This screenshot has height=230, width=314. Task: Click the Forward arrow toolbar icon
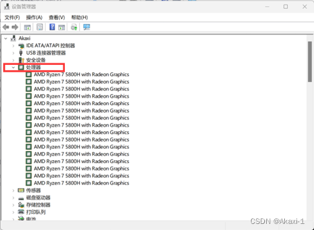point(15,27)
